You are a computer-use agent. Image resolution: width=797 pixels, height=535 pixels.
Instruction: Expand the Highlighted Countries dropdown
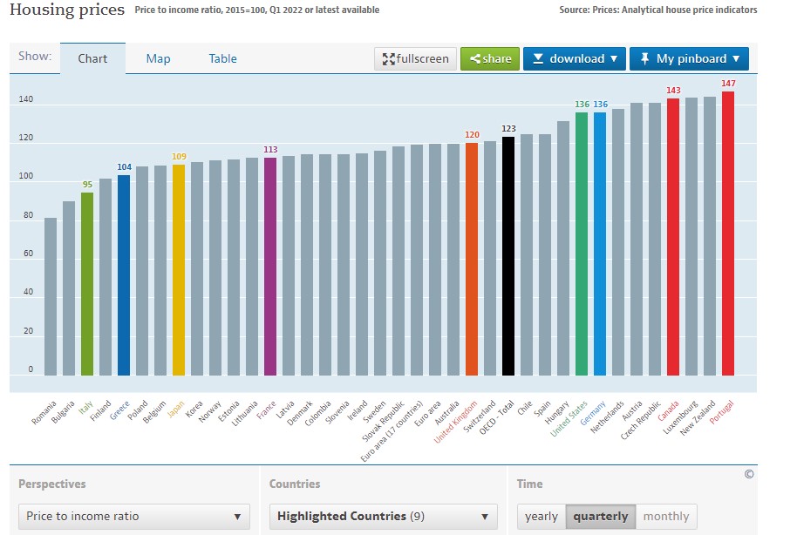click(x=383, y=516)
